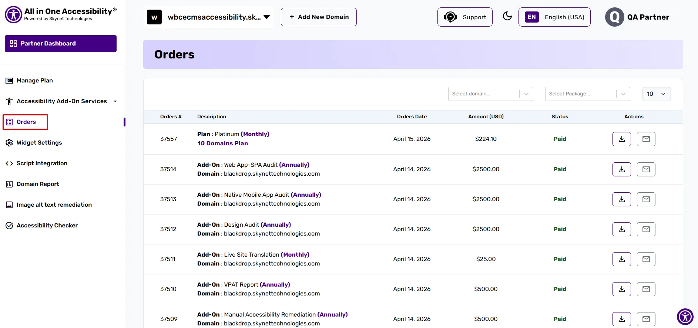Email invoice for order 37513
The image size is (698, 328).
[646, 199]
